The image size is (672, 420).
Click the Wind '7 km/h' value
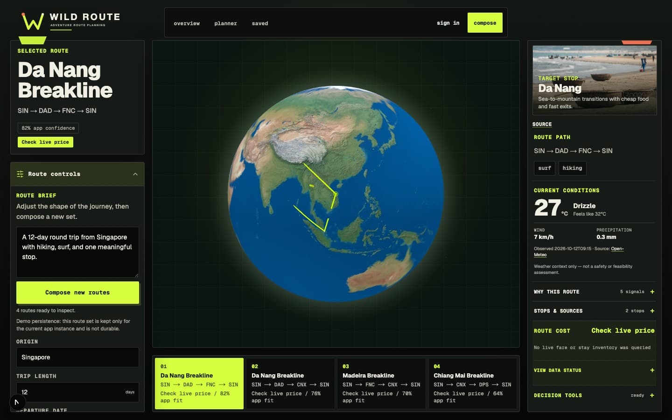tap(544, 237)
